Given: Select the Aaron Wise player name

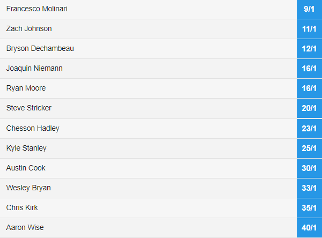Looking at the screenshot, I should [x=25, y=227].
